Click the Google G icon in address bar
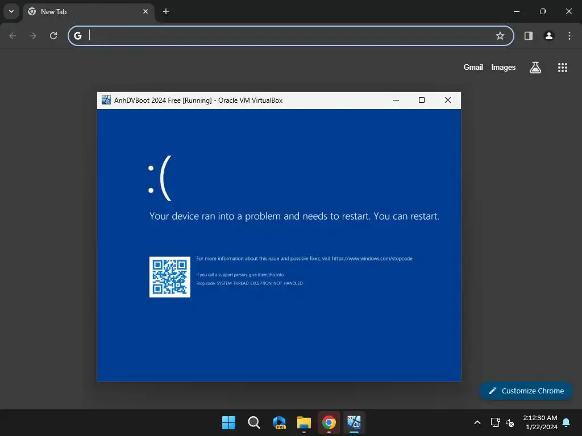582x436 pixels. coord(77,36)
